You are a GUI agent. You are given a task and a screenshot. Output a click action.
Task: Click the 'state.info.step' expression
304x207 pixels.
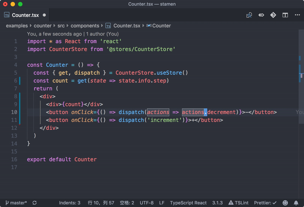[x=143, y=81]
